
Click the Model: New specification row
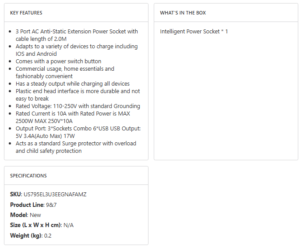pos(25,215)
